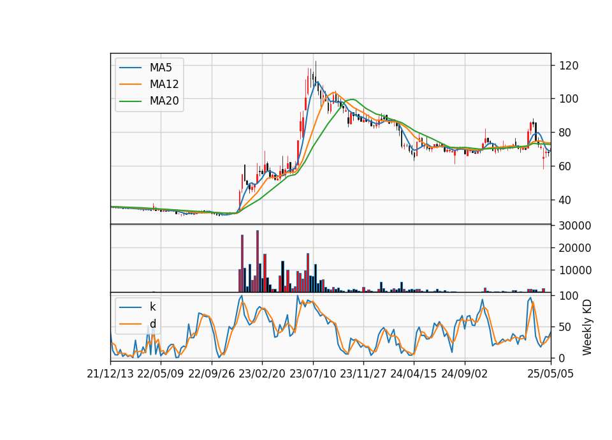Click the 21/12/13 date tick label
Image resolution: width=612 pixels, height=440 pixels.
[110, 374]
